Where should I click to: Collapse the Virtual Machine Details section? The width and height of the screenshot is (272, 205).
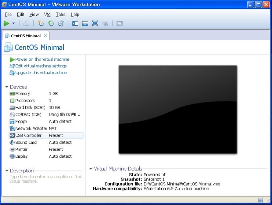[x=91, y=169]
